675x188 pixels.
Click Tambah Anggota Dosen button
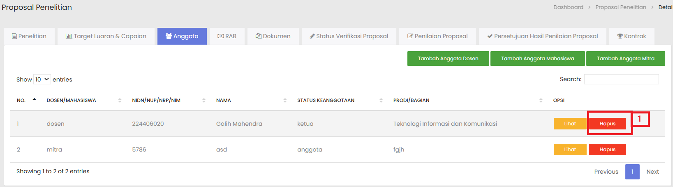(x=448, y=59)
